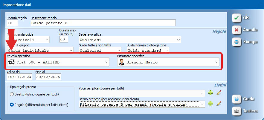Select Diretto (listino uguale per tutti) option

tap(12, 94)
